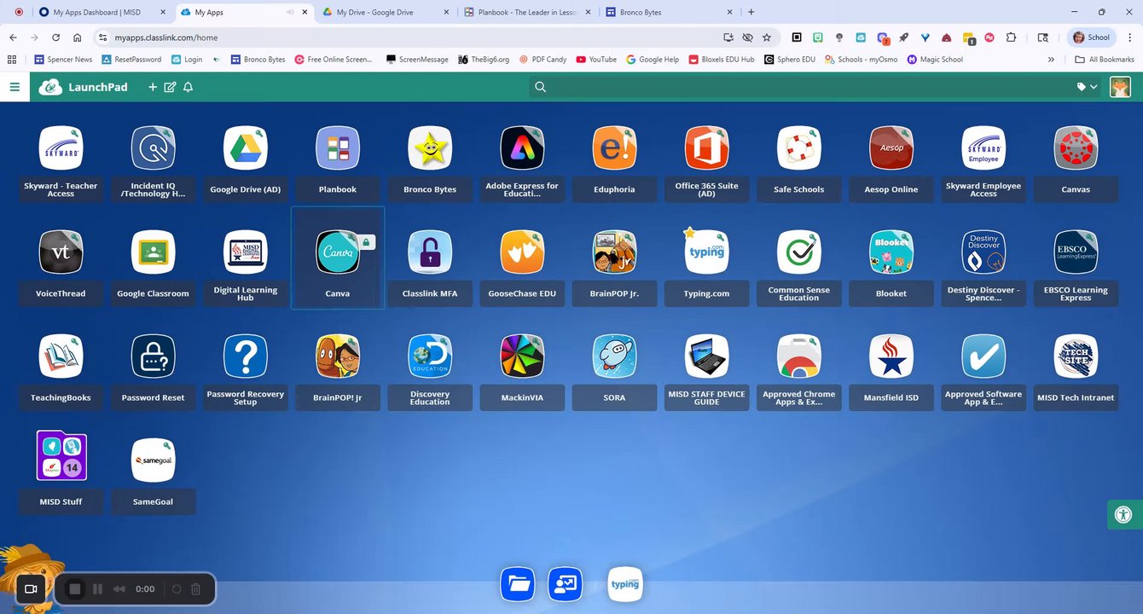Open the Eduphoria app

point(614,148)
